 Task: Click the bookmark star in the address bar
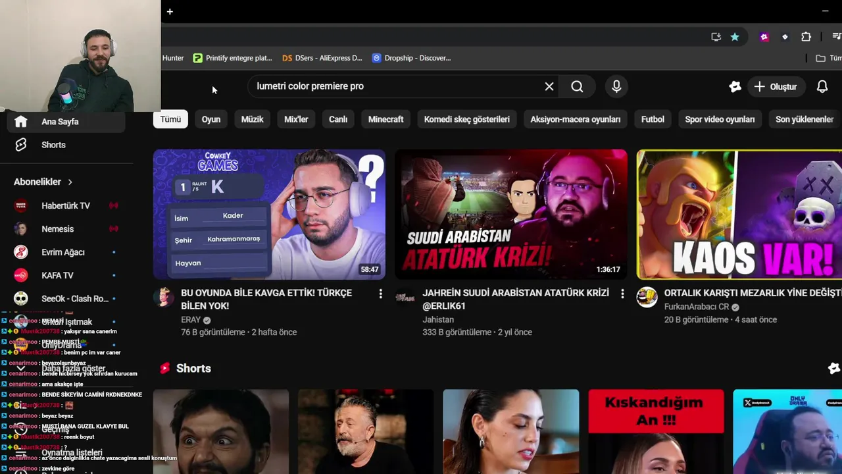[x=735, y=37]
